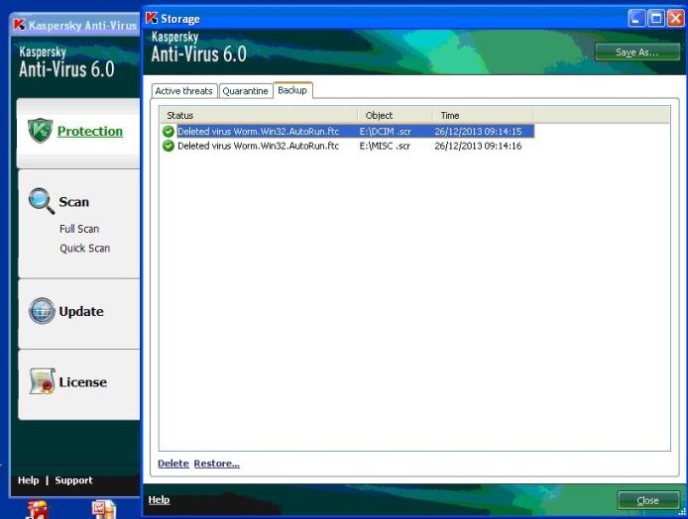Click the 26/12/2013 09:14:15 time cell
Image resolution: width=688 pixels, height=519 pixels.
[x=478, y=131]
